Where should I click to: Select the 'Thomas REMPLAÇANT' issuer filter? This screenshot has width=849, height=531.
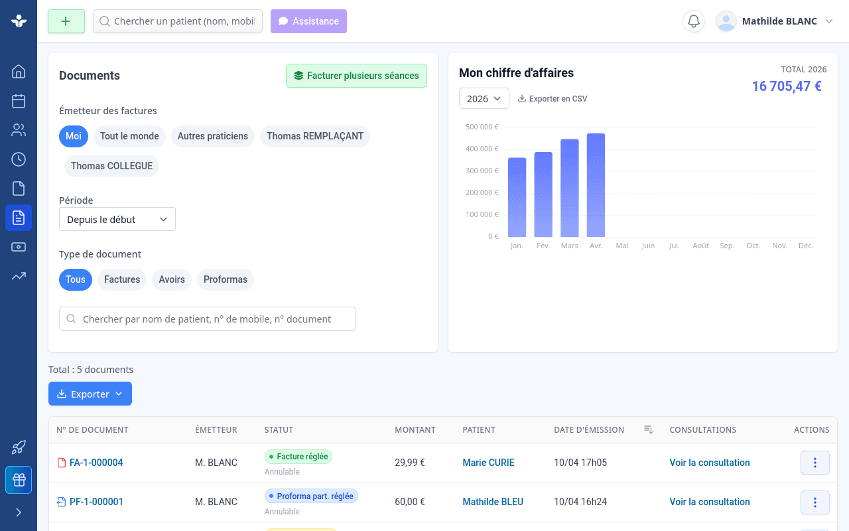(x=315, y=136)
